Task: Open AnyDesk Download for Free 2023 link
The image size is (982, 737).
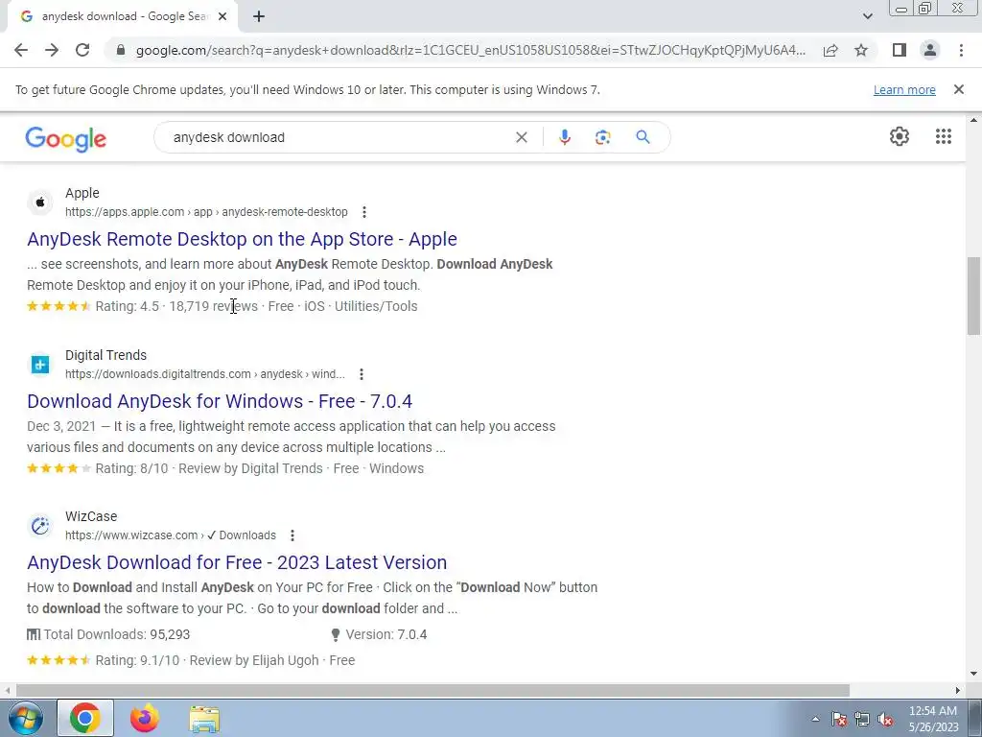Action: click(x=237, y=562)
